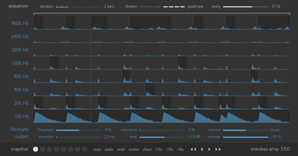Shift pattern right one step
The height and width of the screenshot is (156, 298).
point(209,149)
